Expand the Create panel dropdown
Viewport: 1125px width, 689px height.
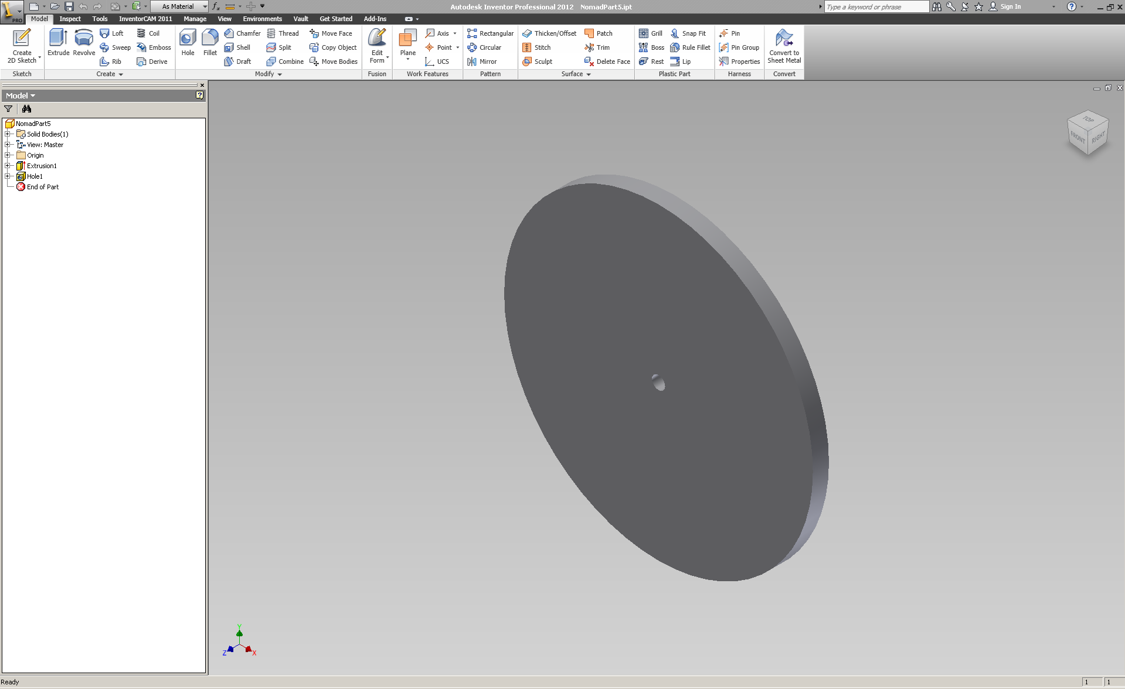[x=110, y=74]
